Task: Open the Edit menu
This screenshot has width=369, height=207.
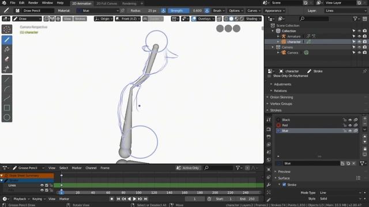Action: [22, 3]
